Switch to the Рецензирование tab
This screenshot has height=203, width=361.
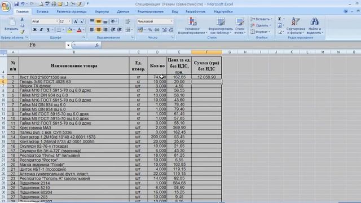151,11
